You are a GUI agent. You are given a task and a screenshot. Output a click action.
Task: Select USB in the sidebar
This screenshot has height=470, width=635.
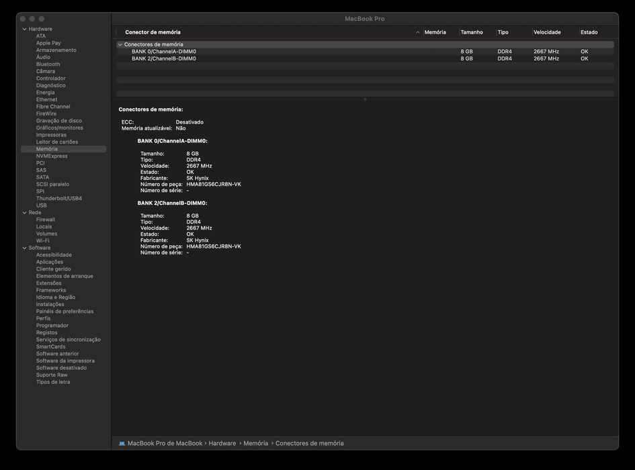41,205
